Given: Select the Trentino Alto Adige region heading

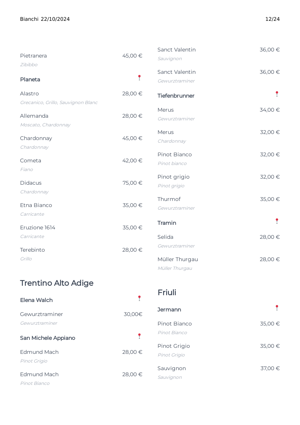Looking at the screenshot, I should coord(57,283).
